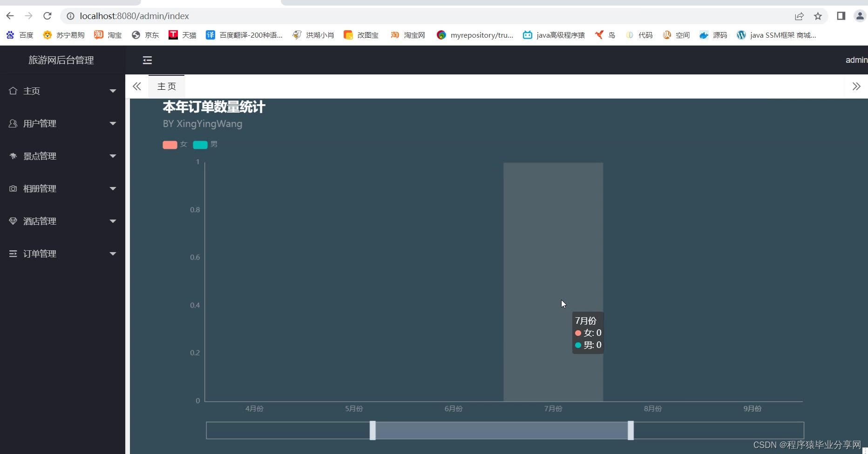Screen dimensions: 868x454
Task: View site information icon in address bar
Action: (70, 16)
